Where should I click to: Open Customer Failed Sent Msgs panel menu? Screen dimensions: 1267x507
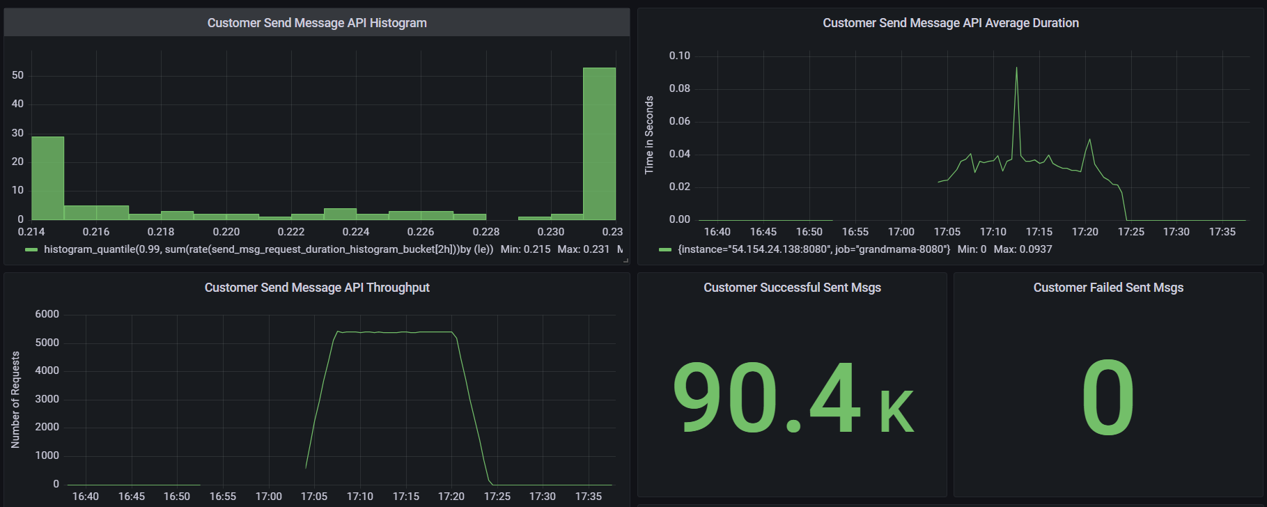coord(1107,288)
